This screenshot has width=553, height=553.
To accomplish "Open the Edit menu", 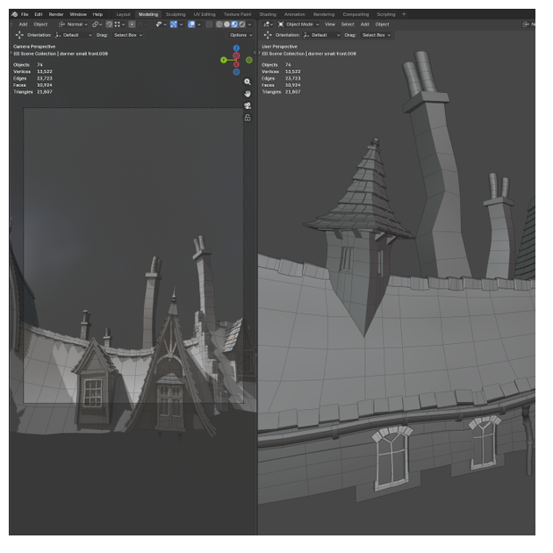I will [x=39, y=14].
